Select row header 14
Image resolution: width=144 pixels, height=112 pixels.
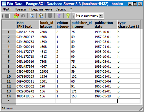tap(9, 96)
